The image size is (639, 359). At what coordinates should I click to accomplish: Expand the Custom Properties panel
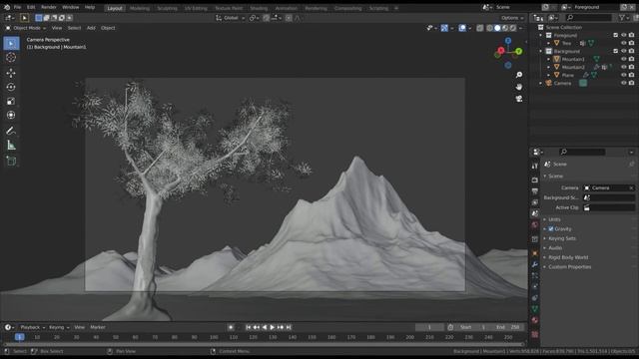coord(569,267)
